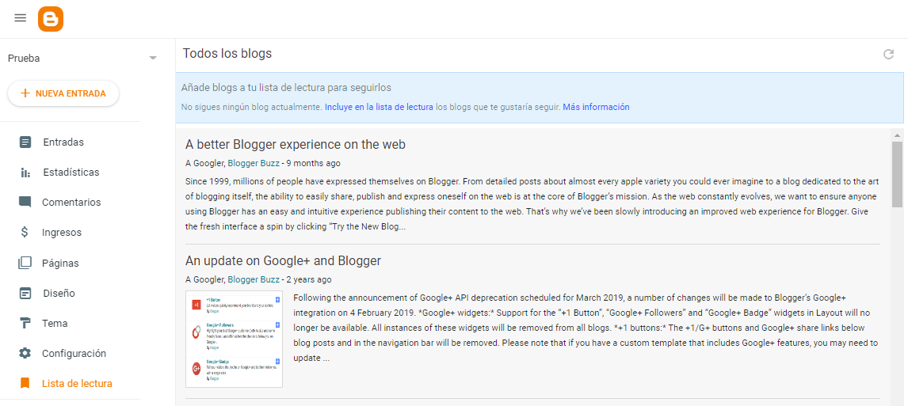Screen dimensions: 908x406
Task: Open Configuración in sidebar
Action: (x=74, y=353)
